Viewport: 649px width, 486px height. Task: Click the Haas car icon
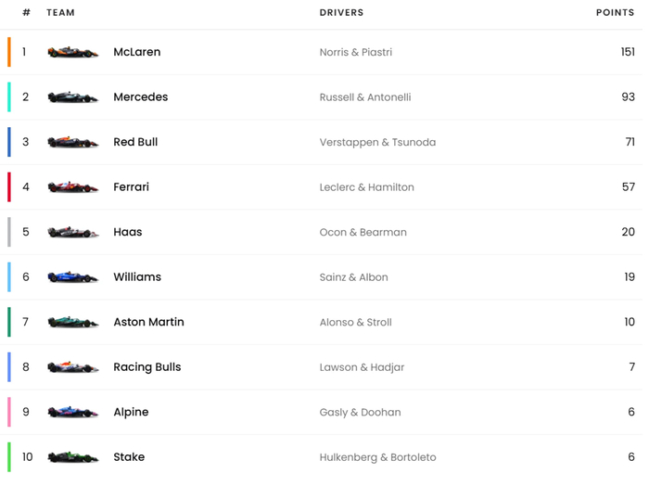[x=72, y=233]
